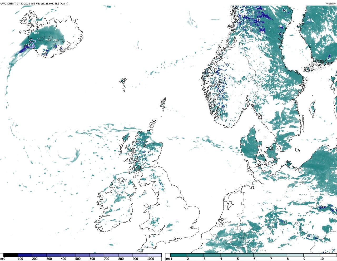The width and height of the screenshot is (337, 261).
Task: Click the 'km' unit label on legend
Action: (167, 259)
